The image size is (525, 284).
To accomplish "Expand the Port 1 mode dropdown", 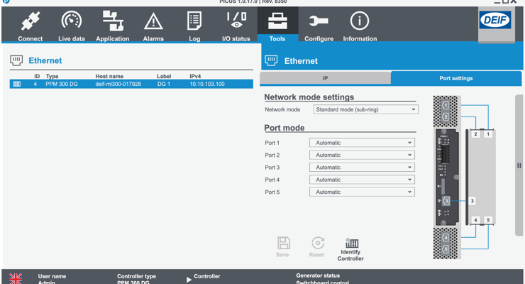I will coord(362,143).
